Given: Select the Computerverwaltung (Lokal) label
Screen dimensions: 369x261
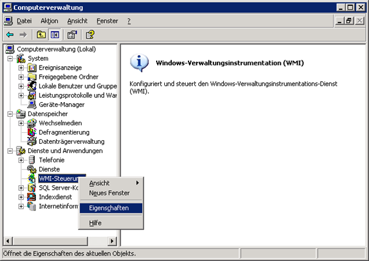Looking at the screenshot, I should 56,49.
